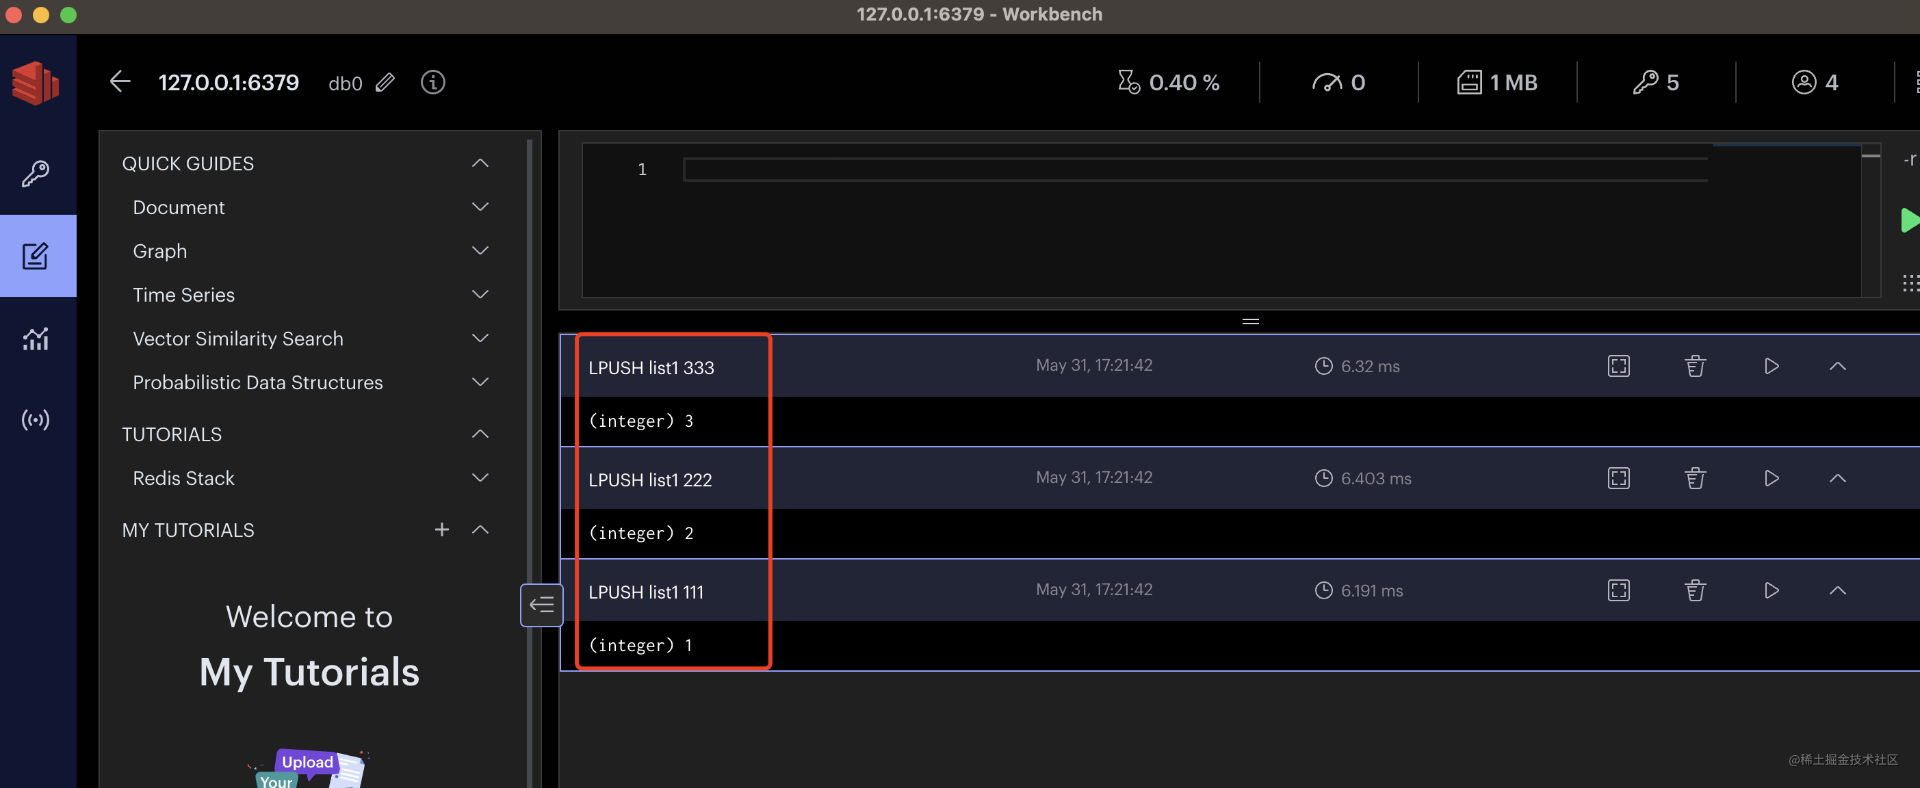Image resolution: width=1920 pixels, height=788 pixels.
Task: Delete the LPUSH list1 333 result
Action: [x=1695, y=366]
